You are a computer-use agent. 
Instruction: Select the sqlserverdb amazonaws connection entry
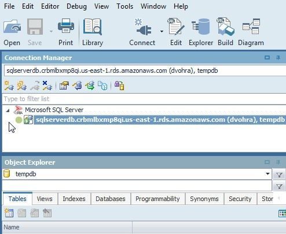160,120
